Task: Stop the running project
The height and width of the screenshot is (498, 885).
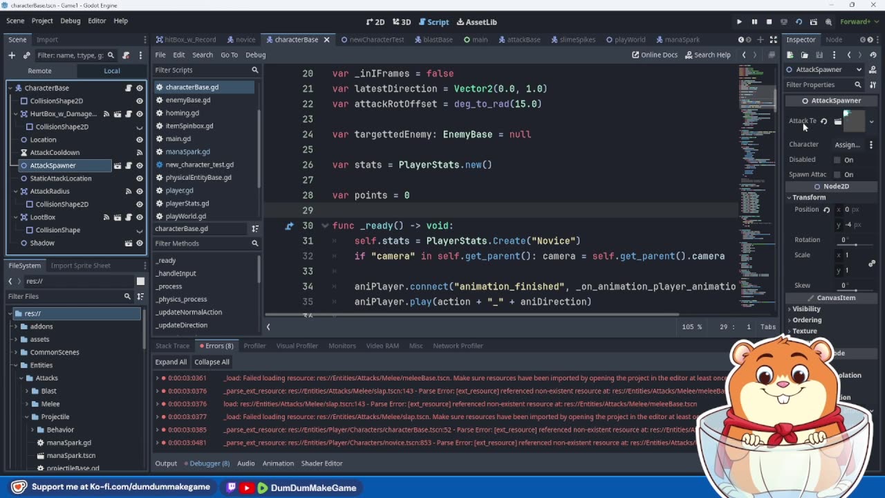Action: [769, 21]
